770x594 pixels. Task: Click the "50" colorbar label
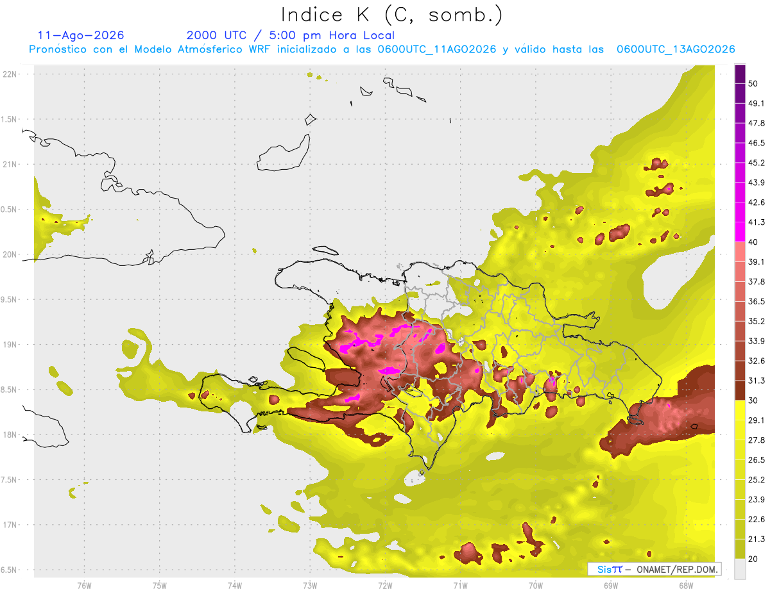pyautogui.click(x=753, y=83)
